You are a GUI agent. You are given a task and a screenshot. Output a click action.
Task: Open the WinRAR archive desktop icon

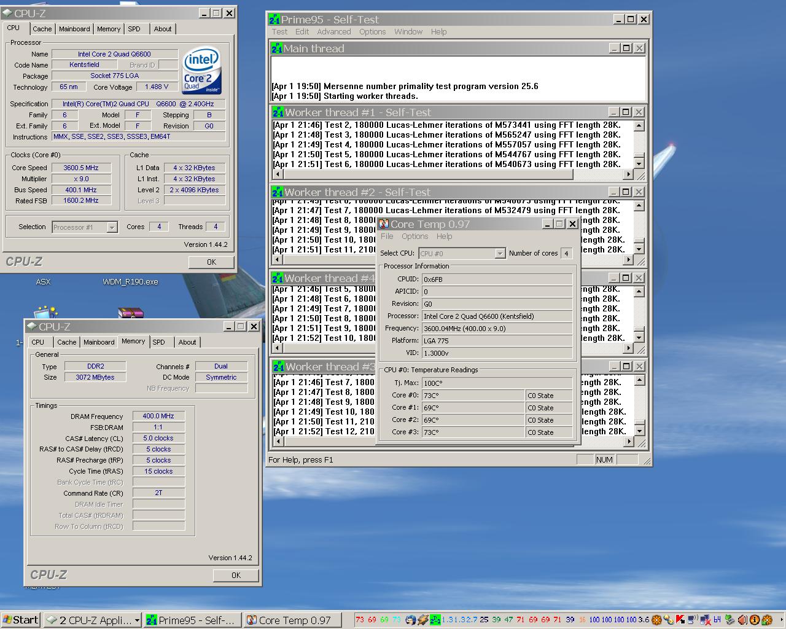pos(130,313)
